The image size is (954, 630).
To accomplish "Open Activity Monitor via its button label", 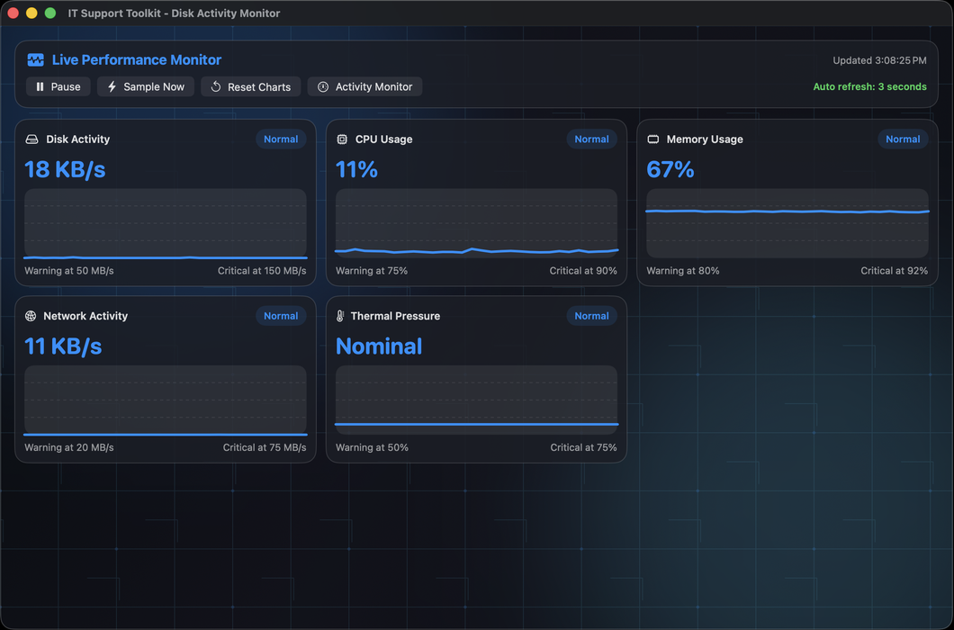I will [x=373, y=87].
